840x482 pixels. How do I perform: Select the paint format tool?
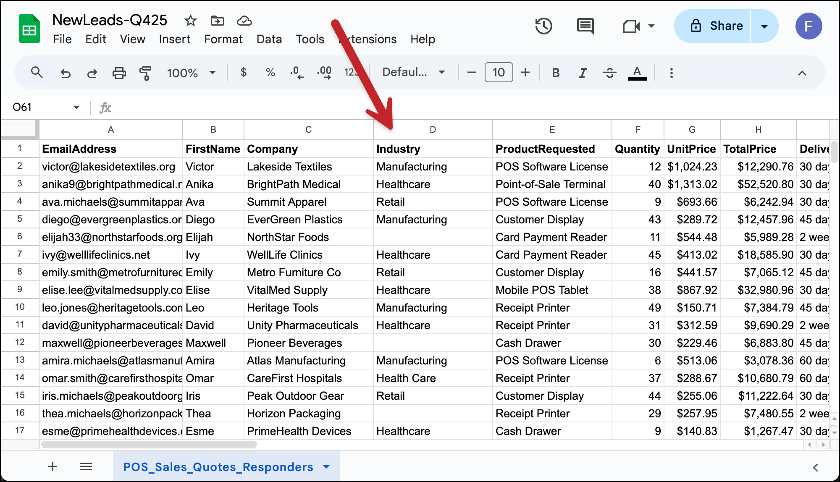click(145, 72)
